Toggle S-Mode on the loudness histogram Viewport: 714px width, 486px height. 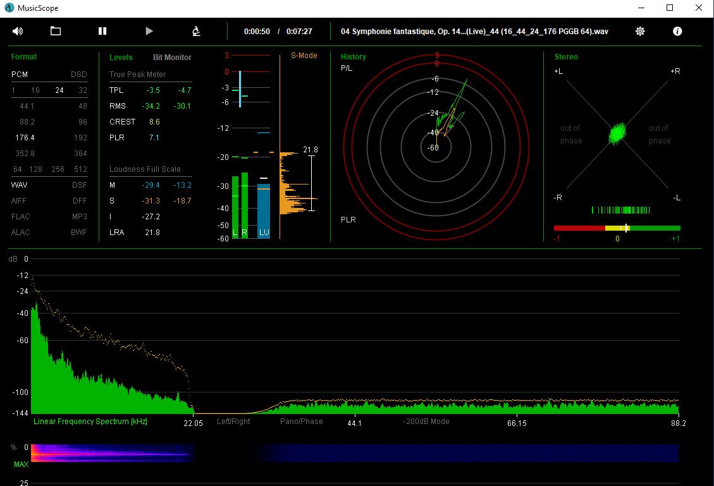[x=304, y=56]
